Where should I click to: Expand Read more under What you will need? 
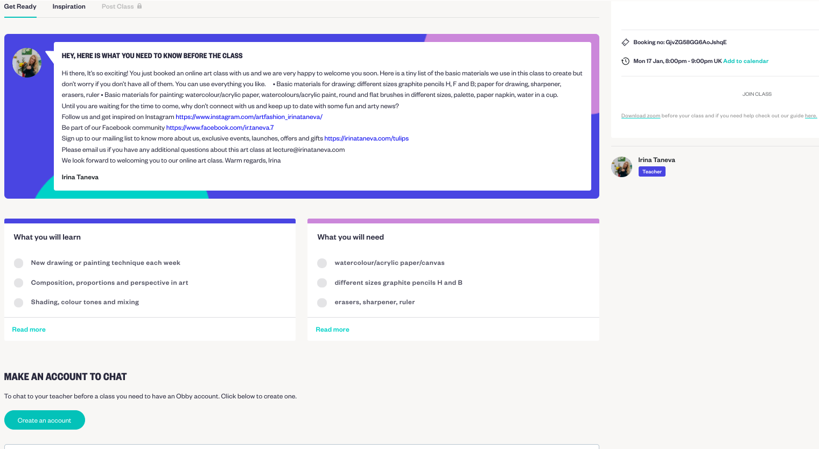point(332,329)
